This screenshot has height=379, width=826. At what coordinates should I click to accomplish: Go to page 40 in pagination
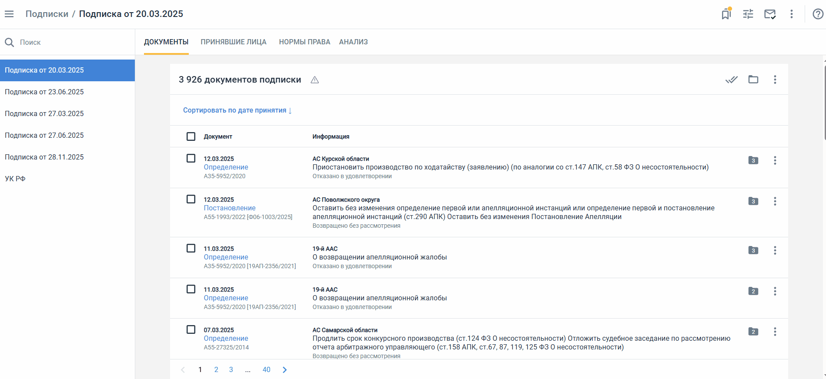pyautogui.click(x=266, y=369)
